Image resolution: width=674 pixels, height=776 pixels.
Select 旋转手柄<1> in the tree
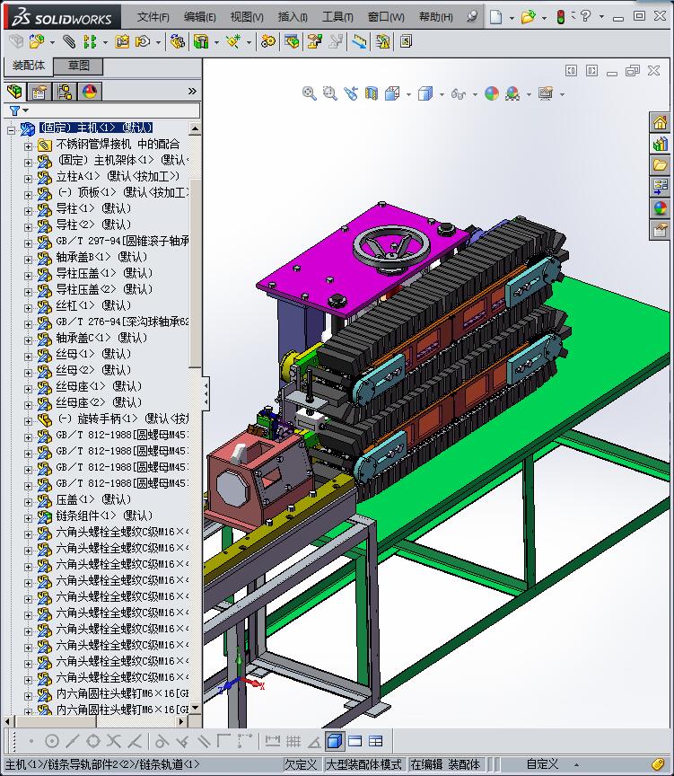point(123,419)
